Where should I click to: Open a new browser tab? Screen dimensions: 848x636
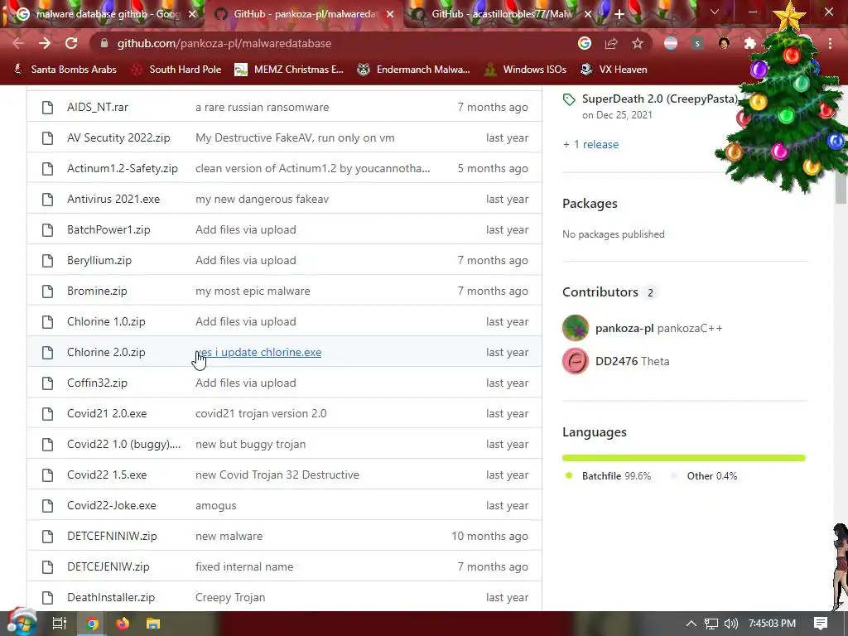(x=619, y=14)
